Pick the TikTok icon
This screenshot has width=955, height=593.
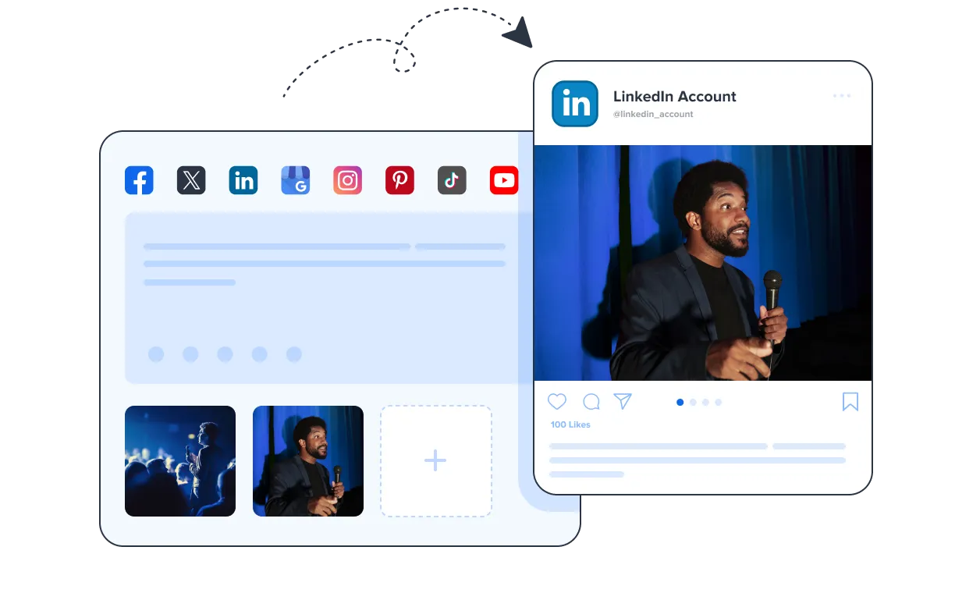coord(452,180)
